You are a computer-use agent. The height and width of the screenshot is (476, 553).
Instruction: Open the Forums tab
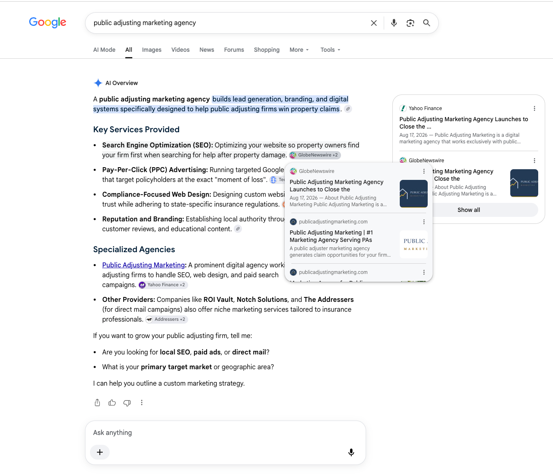coord(234,50)
